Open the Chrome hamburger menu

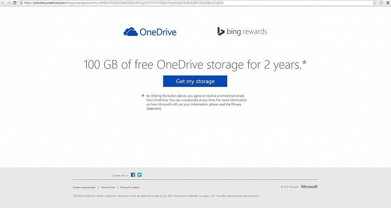388,3
